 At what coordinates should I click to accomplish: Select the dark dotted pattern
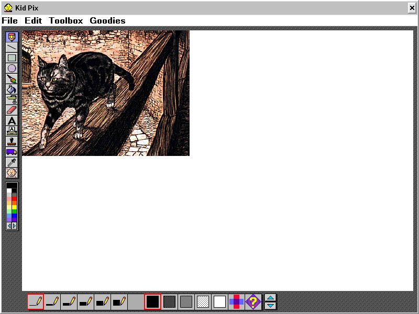tap(169, 302)
